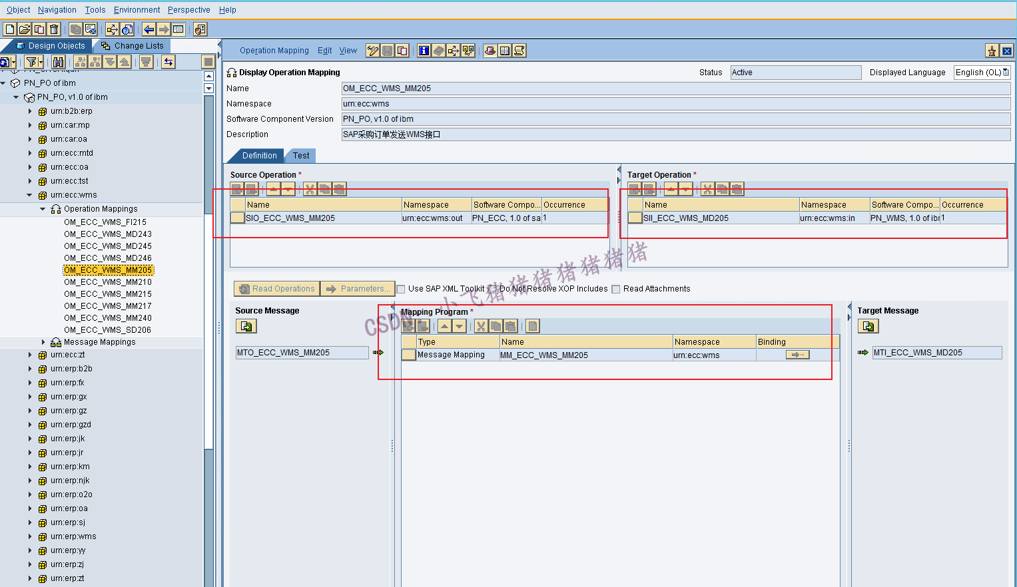Click the Name field OM_ECC_WMS_MM205
Viewport: 1017px width, 587px height.
676,89
